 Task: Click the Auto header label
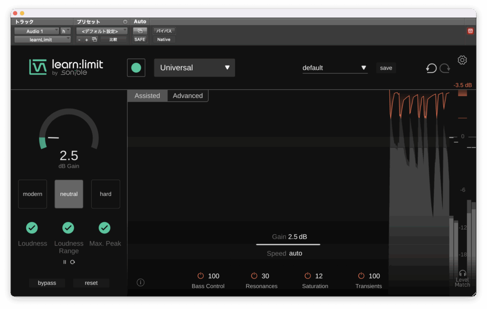[140, 21]
